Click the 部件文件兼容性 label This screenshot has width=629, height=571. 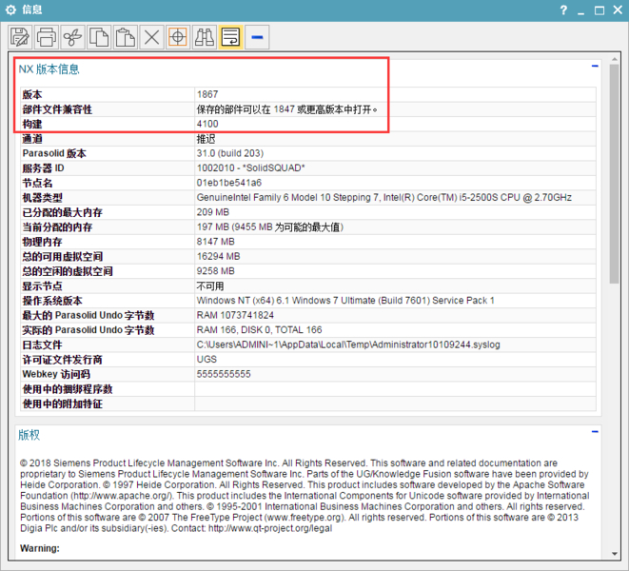(57, 109)
